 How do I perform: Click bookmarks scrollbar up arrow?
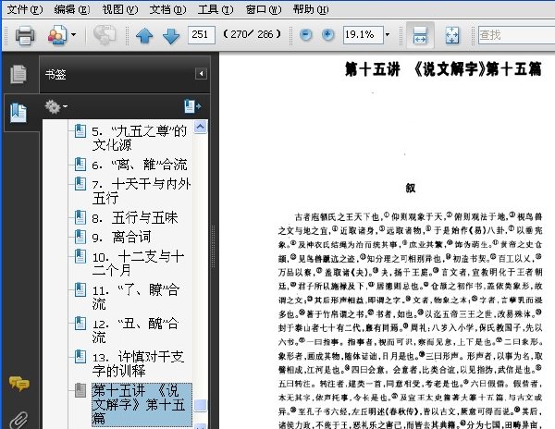click(x=201, y=127)
